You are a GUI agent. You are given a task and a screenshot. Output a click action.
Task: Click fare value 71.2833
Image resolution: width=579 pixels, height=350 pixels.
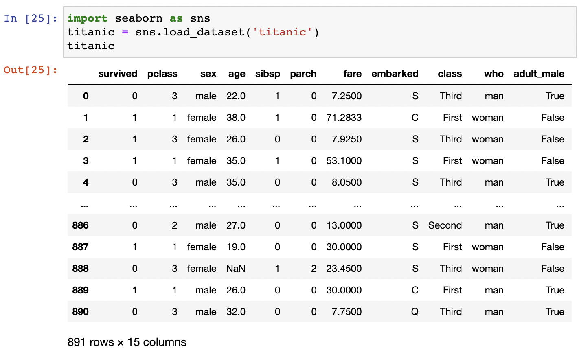344,118
